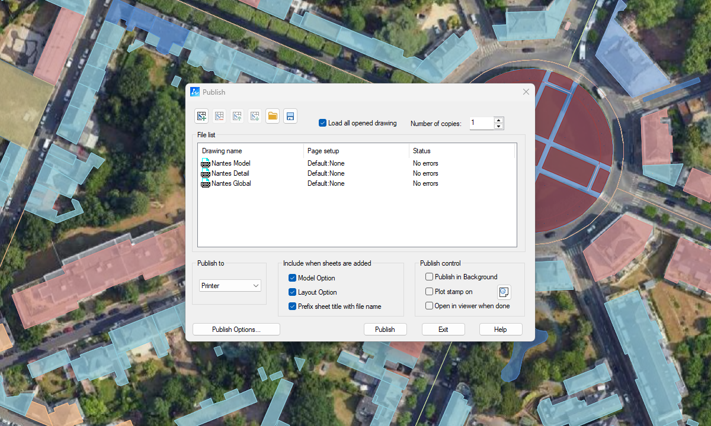
Task: Click Default:None for Nantes Model
Action: (x=326, y=163)
